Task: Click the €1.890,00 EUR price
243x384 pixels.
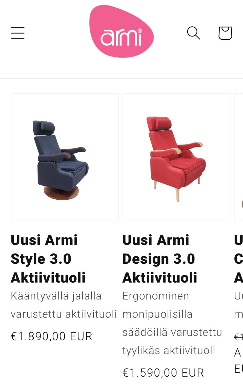Action: click(52, 336)
